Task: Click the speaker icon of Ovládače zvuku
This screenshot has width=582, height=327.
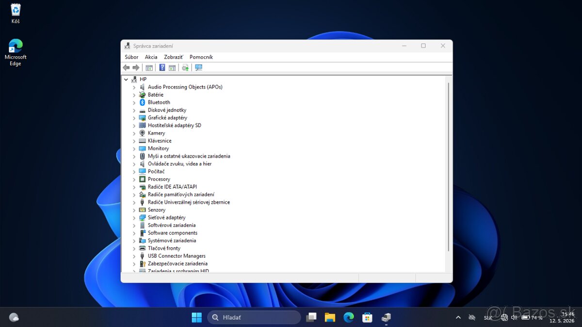Action: [x=142, y=164]
